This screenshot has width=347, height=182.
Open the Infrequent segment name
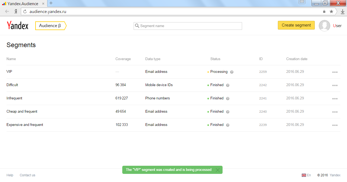pos(14,98)
